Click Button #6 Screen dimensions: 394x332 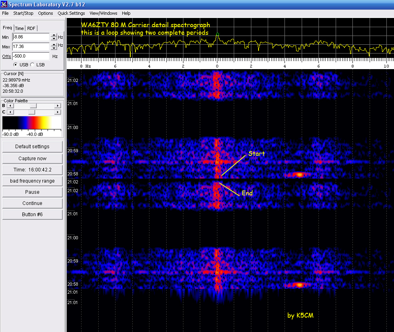pyautogui.click(x=32, y=215)
